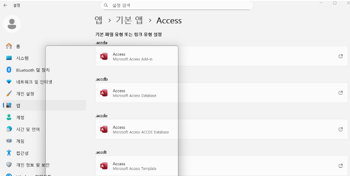The width and height of the screenshot is (350, 176).
Task: Click the apps icon beside 앱
Action: click(x=9, y=105)
